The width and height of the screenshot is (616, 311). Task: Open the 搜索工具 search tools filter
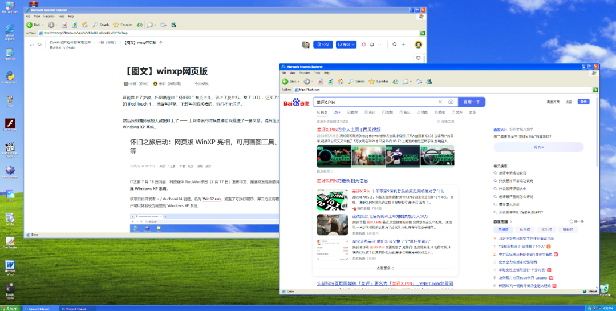445,122
